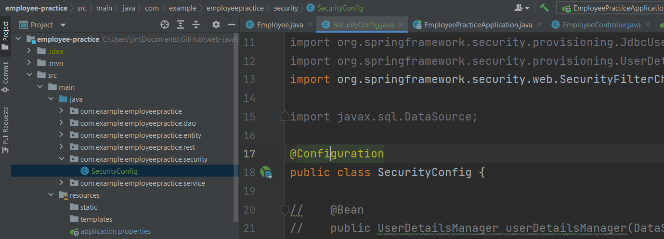Open Project panel settings gear
This screenshot has height=239, width=664.
coord(216,24)
